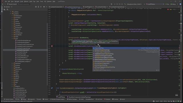183x103 pixels.
Task: Select LyraInputConfig.cpp in the tree
Action: pyautogui.click(x=22, y=52)
